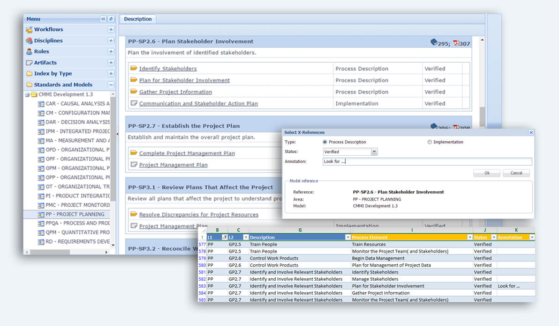Click the Workflows section icon

click(29, 29)
